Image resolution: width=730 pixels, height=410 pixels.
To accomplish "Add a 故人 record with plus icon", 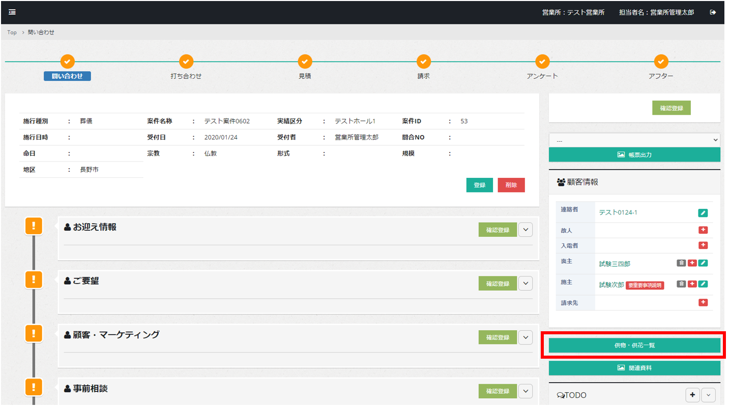I will click(x=703, y=230).
